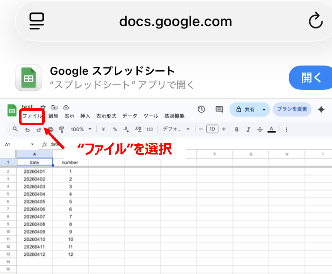Toggle strikethrough formatting
332x274 pixels.
click(260, 129)
